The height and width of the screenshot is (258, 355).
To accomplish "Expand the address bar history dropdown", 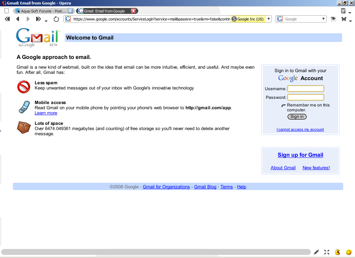I will 269,19.
